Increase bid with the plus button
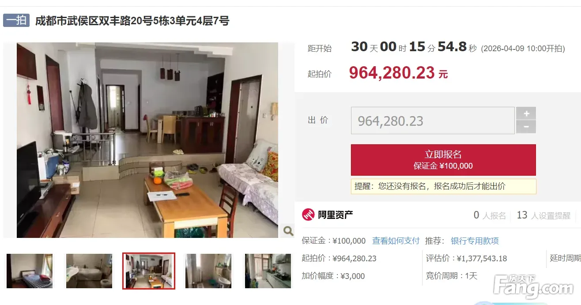The height and width of the screenshot is (305, 581). [526, 113]
